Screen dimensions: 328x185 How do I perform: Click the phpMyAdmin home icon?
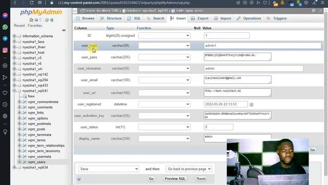point(31,20)
